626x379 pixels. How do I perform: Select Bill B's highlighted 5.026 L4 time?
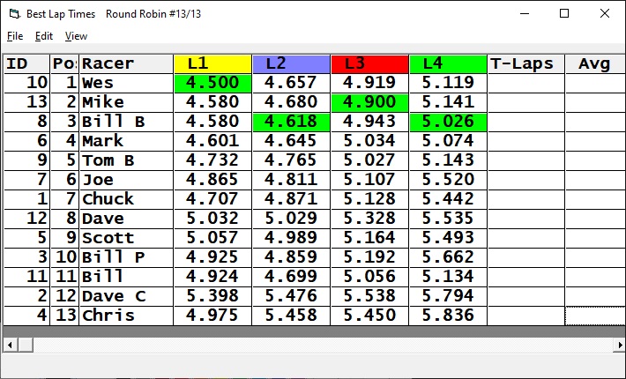coord(448,122)
